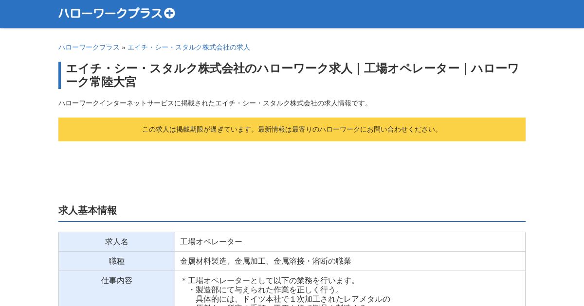Open the エイチ・シー・スタルク株式会社の求人 breadcrumb link
Viewport: 584px width, 306px height.
pyautogui.click(x=189, y=47)
